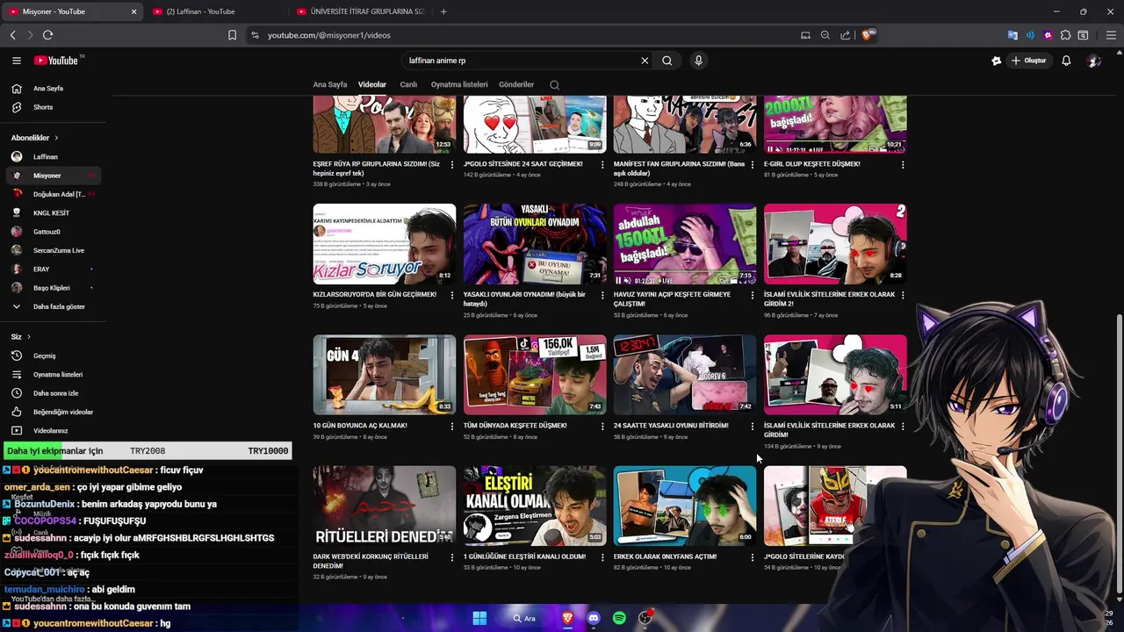Run search with magnifier button
Image resolution: width=1124 pixels, height=632 pixels.
click(667, 61)
